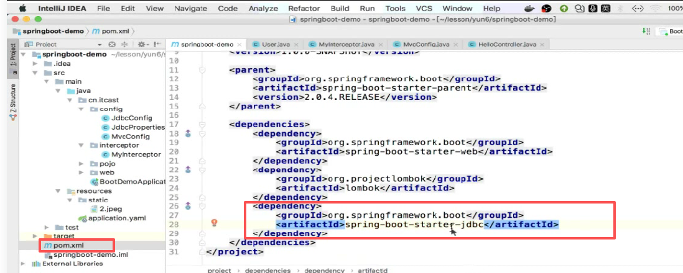
Task: Click the 英 input method icon
Action: click(x=604, y=8)
